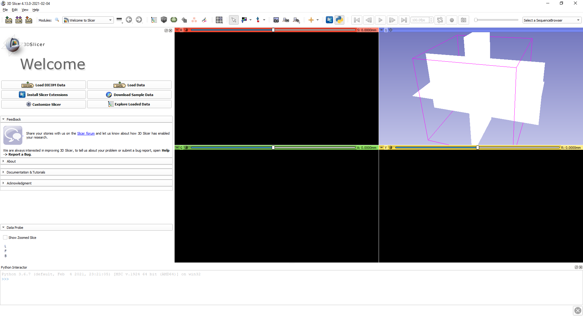583x316 pixels.
Task: Enable Show Zoomed Slice checkbox
Action: tap(5, 237)
